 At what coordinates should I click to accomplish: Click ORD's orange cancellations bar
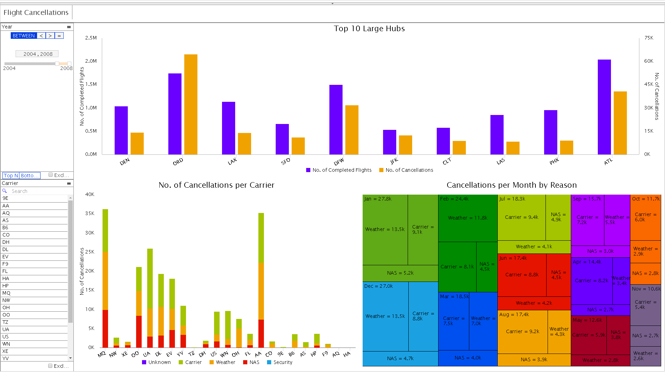(191, 104)
